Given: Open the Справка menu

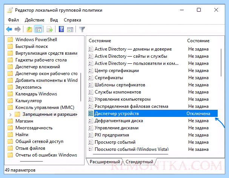Looking at the screenshot, I should click(72, 20).
